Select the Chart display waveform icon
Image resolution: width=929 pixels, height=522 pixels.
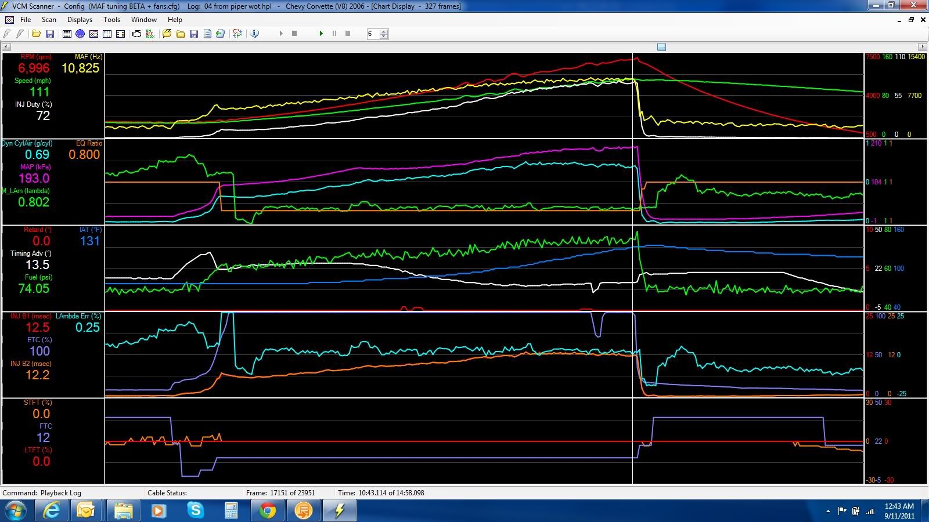click(x=93, y=34)
